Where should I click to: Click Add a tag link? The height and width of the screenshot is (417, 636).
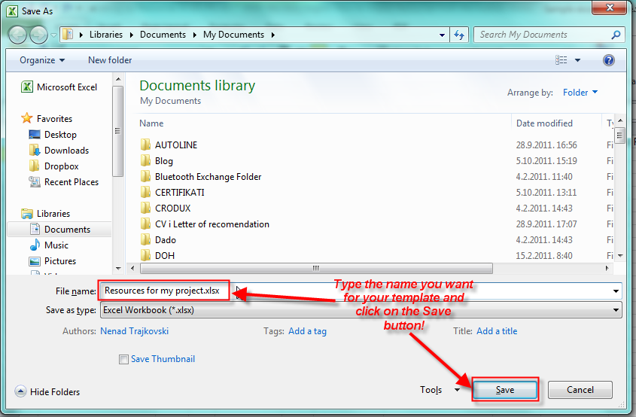308,331
